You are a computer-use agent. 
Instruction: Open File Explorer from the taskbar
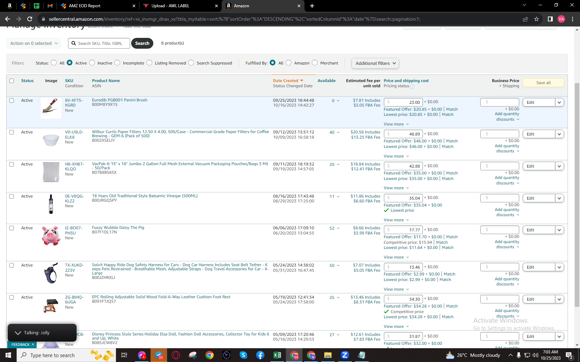click(x=328, y=355)
